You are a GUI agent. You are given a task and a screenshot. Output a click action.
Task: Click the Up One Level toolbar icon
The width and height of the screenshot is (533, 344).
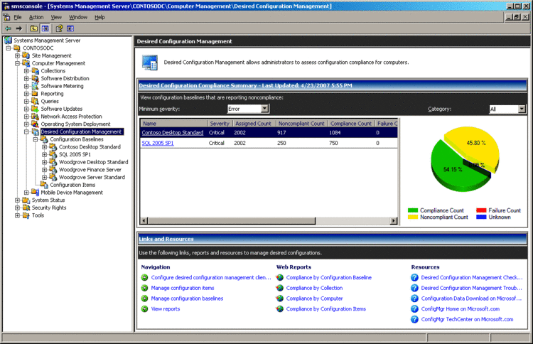point(33,28)
